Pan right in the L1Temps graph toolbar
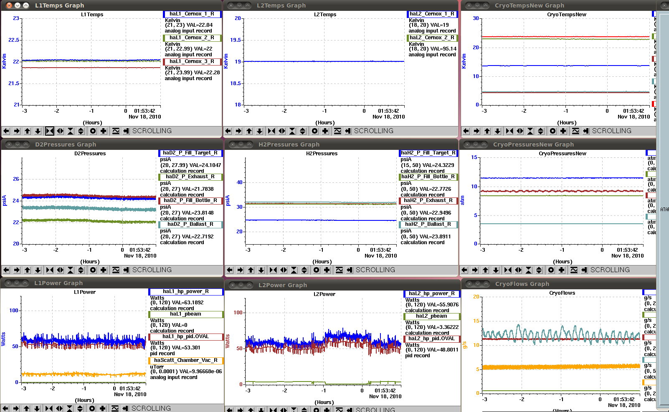Image resolution: width=669 pixels, height=412 pixels. coord(17,131)
